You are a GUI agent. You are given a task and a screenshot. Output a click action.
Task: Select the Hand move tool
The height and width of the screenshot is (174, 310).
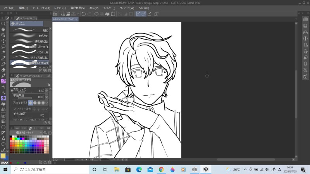click(3, 29)
